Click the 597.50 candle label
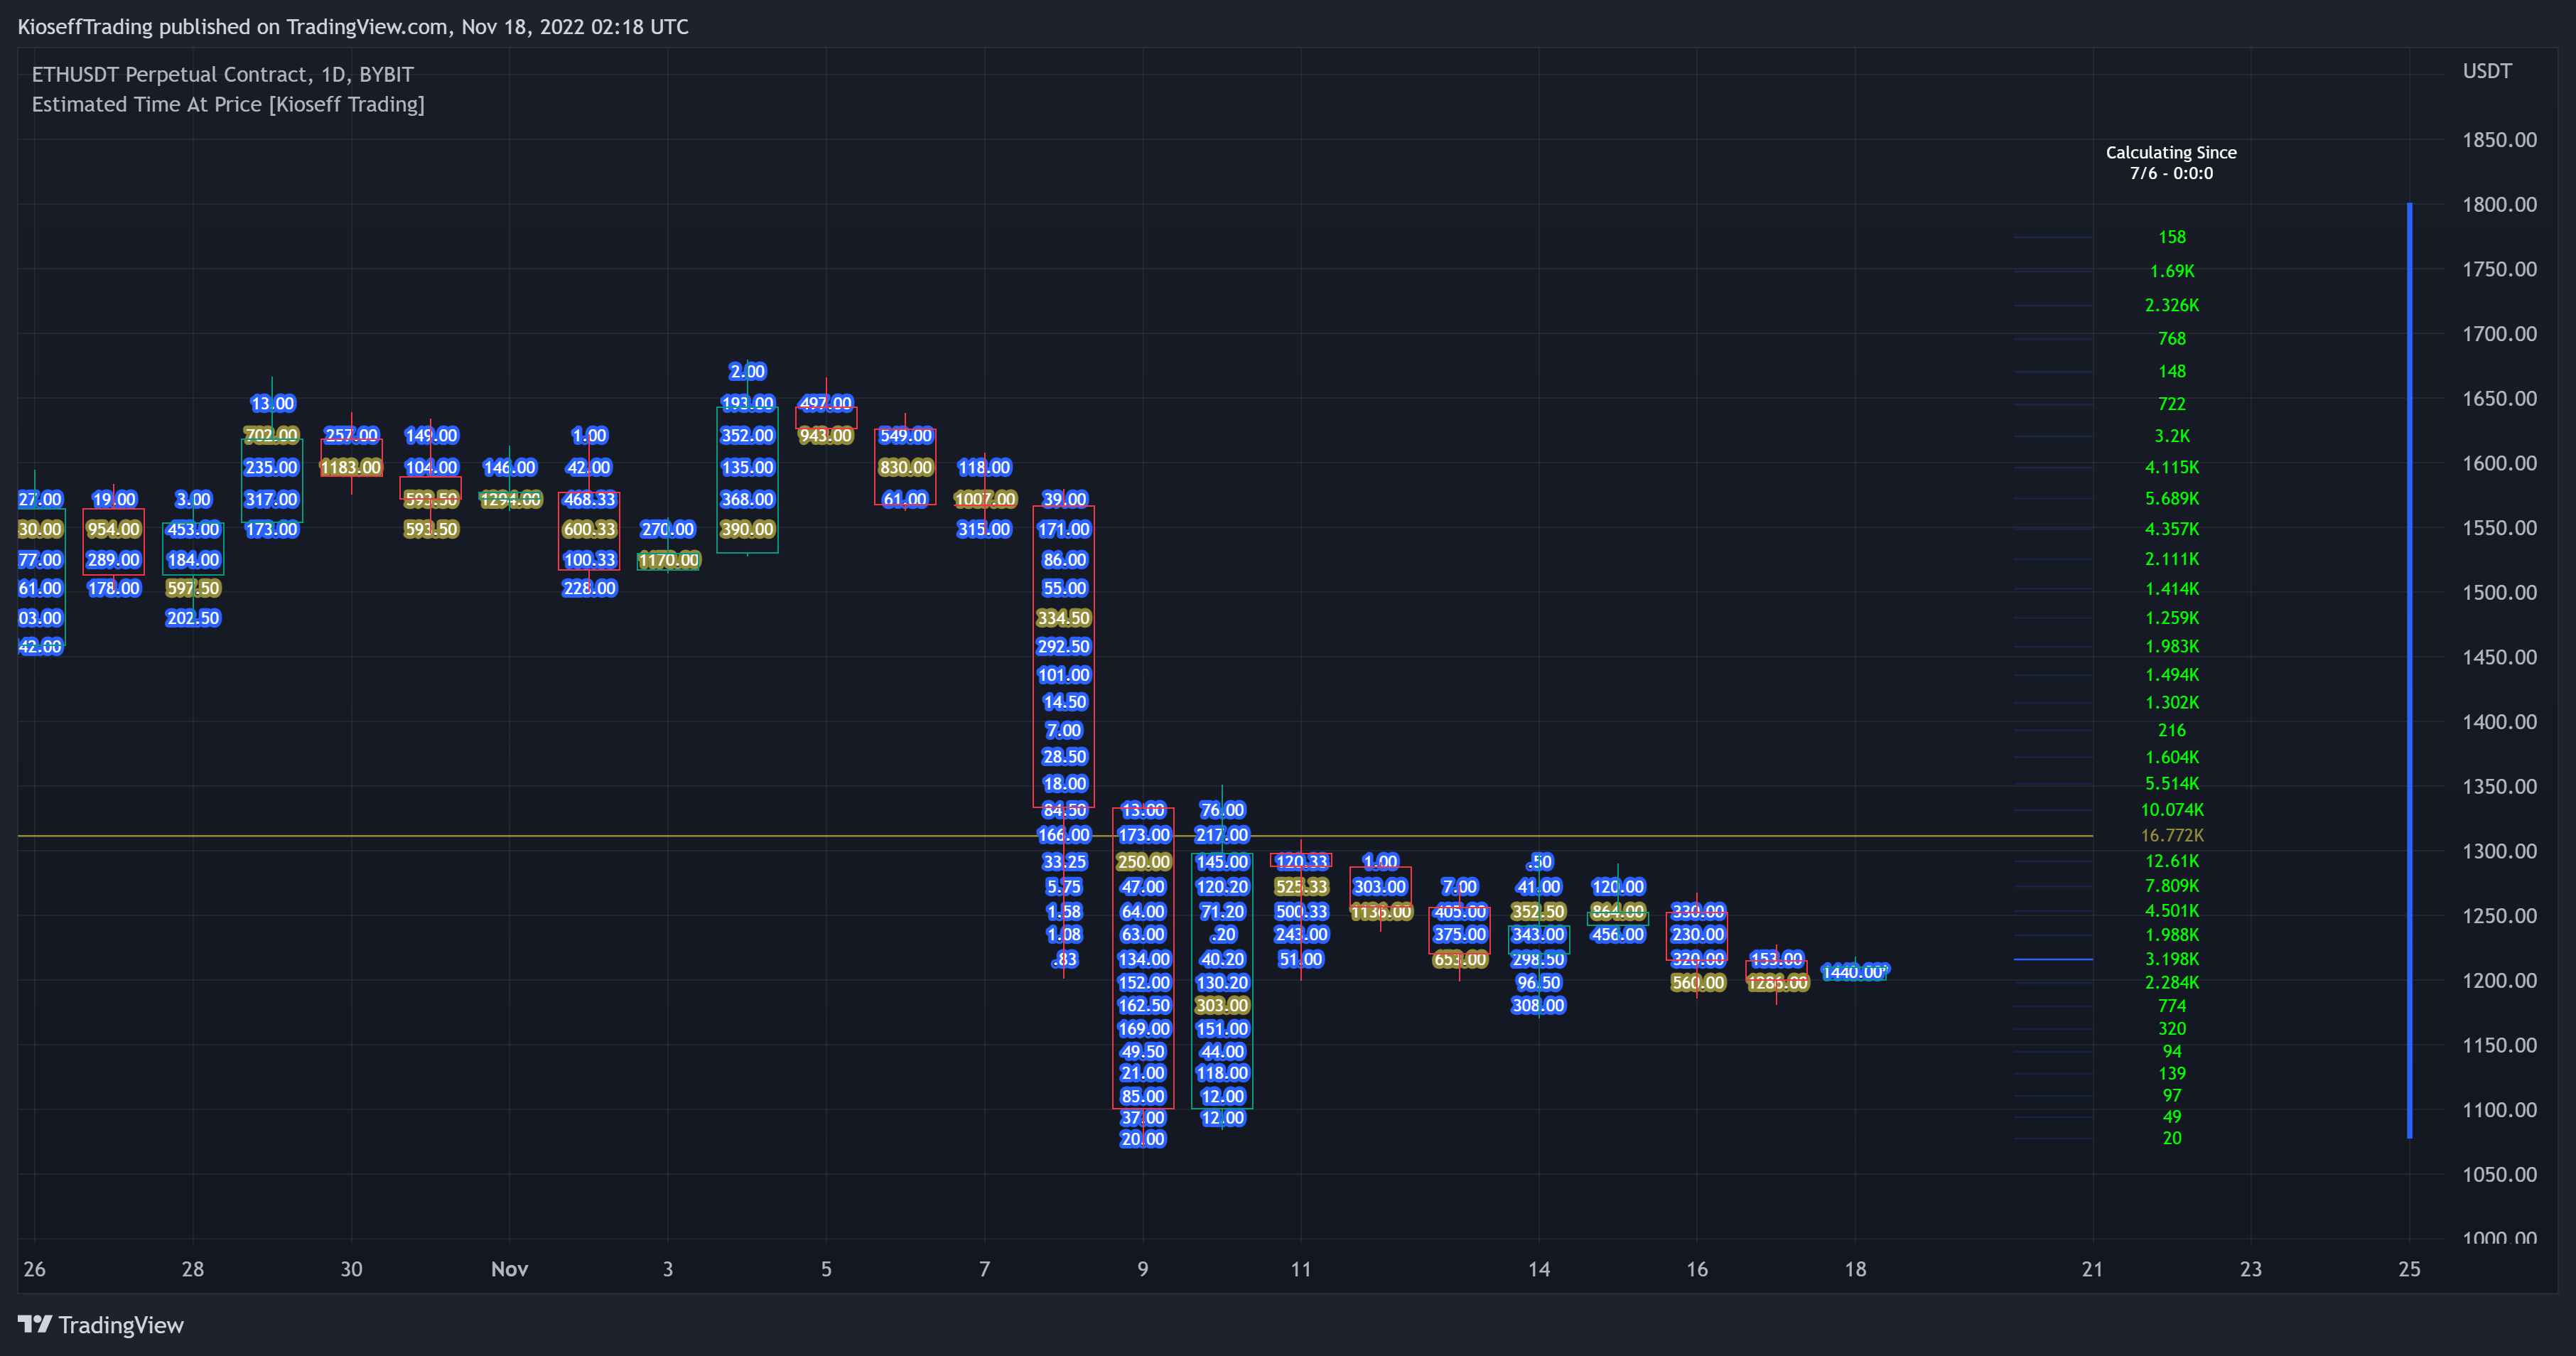 pos(193,588)
